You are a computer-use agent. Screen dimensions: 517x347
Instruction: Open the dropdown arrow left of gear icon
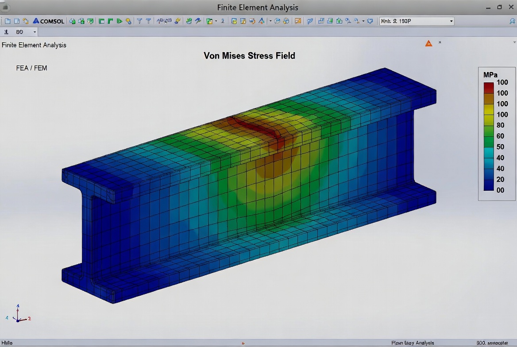(x=363, y=21)
